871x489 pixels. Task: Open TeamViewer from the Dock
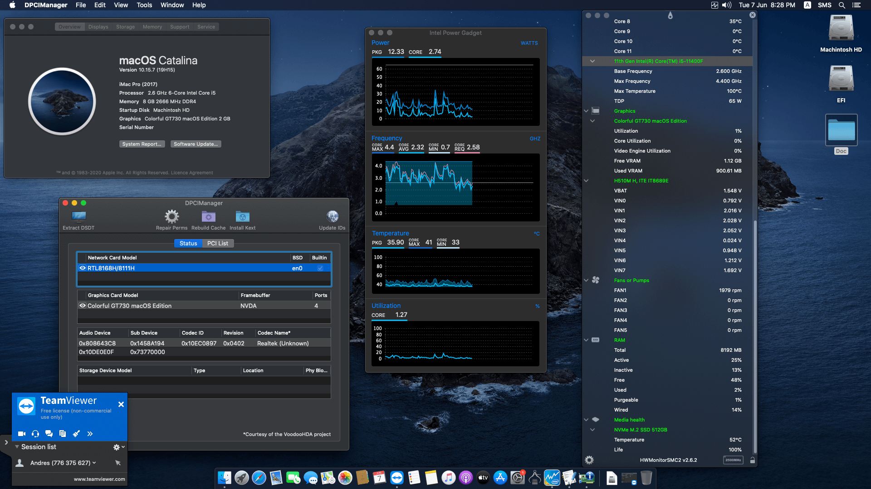click(x=397, y=478)
